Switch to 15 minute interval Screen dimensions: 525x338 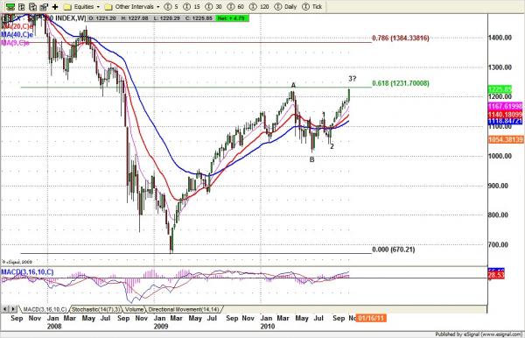(x=192, y=7)
